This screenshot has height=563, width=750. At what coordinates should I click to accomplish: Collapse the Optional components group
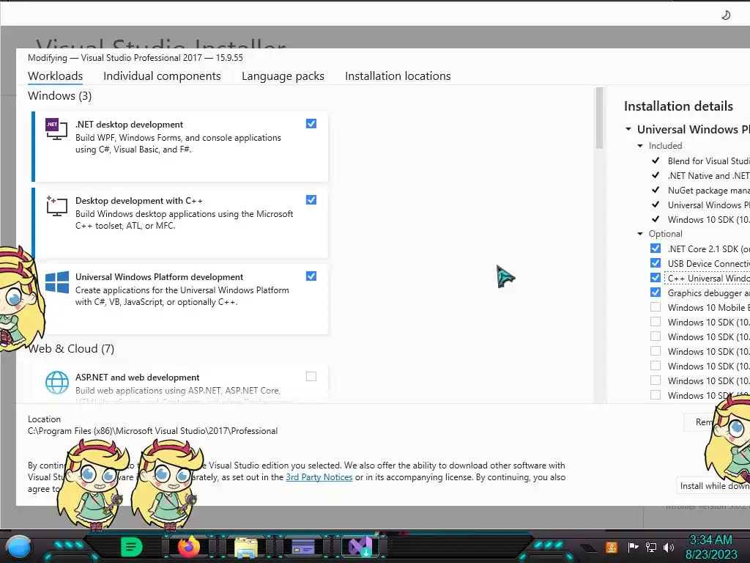click(640, 234)
